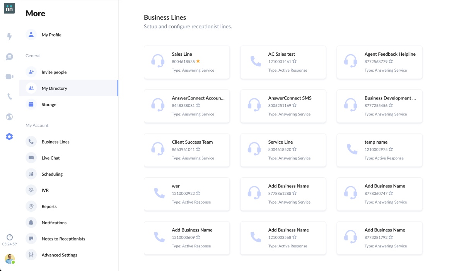Open the phone icon in the left rail
The width and height of the screenshot is (464, 271).
point(9,96)
